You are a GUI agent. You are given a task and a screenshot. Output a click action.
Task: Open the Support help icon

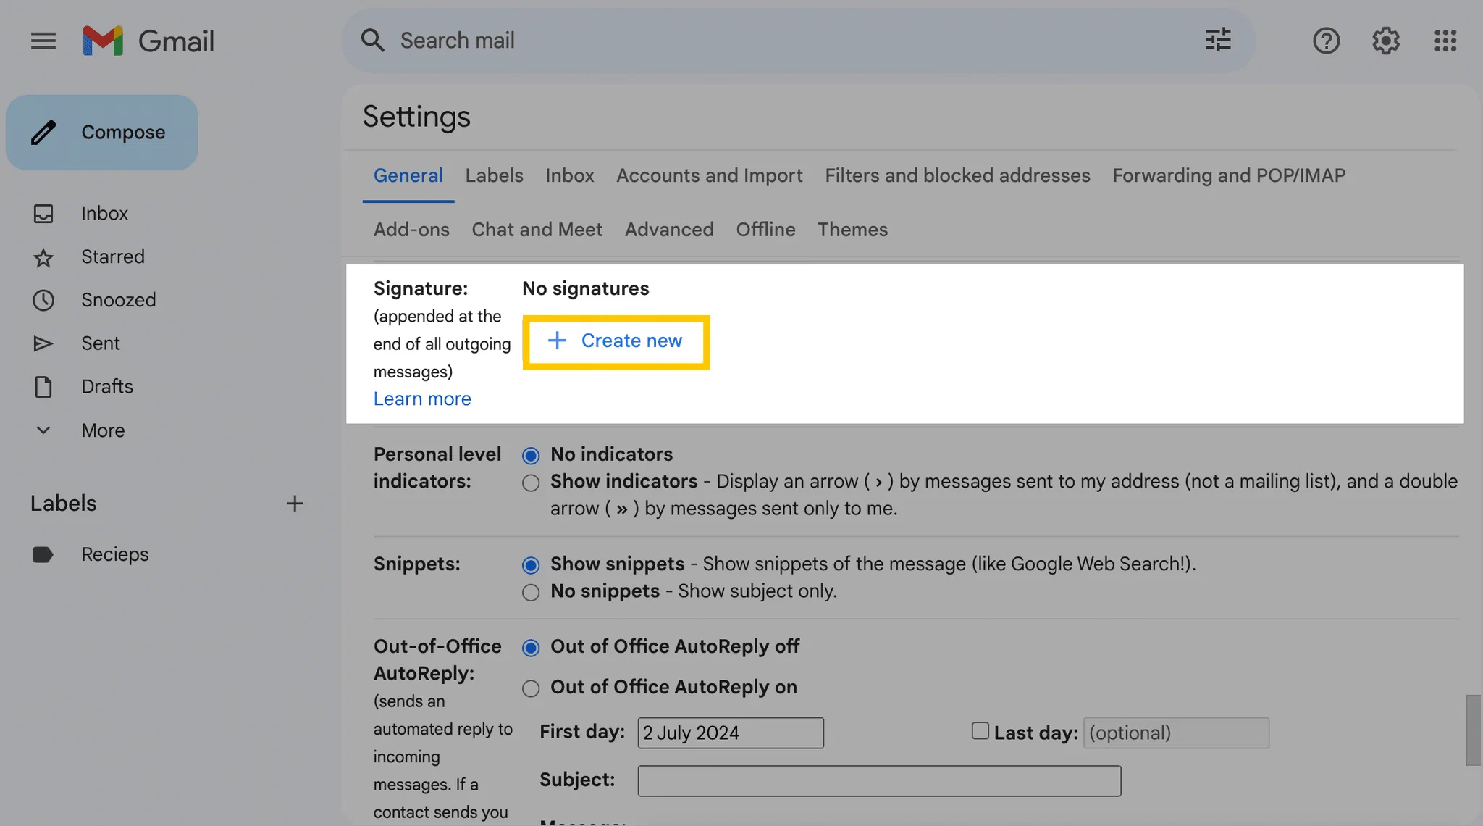click(x=1326, y=41)
